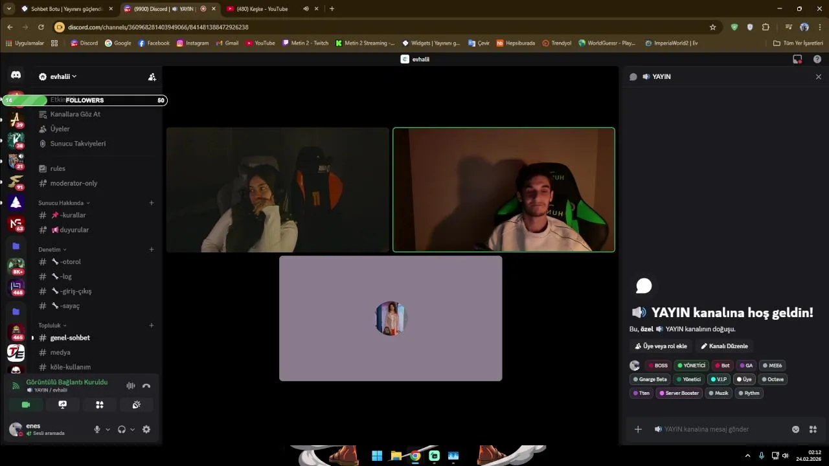
Task: Invite people to evhalii server
Action: click(152, 76)
